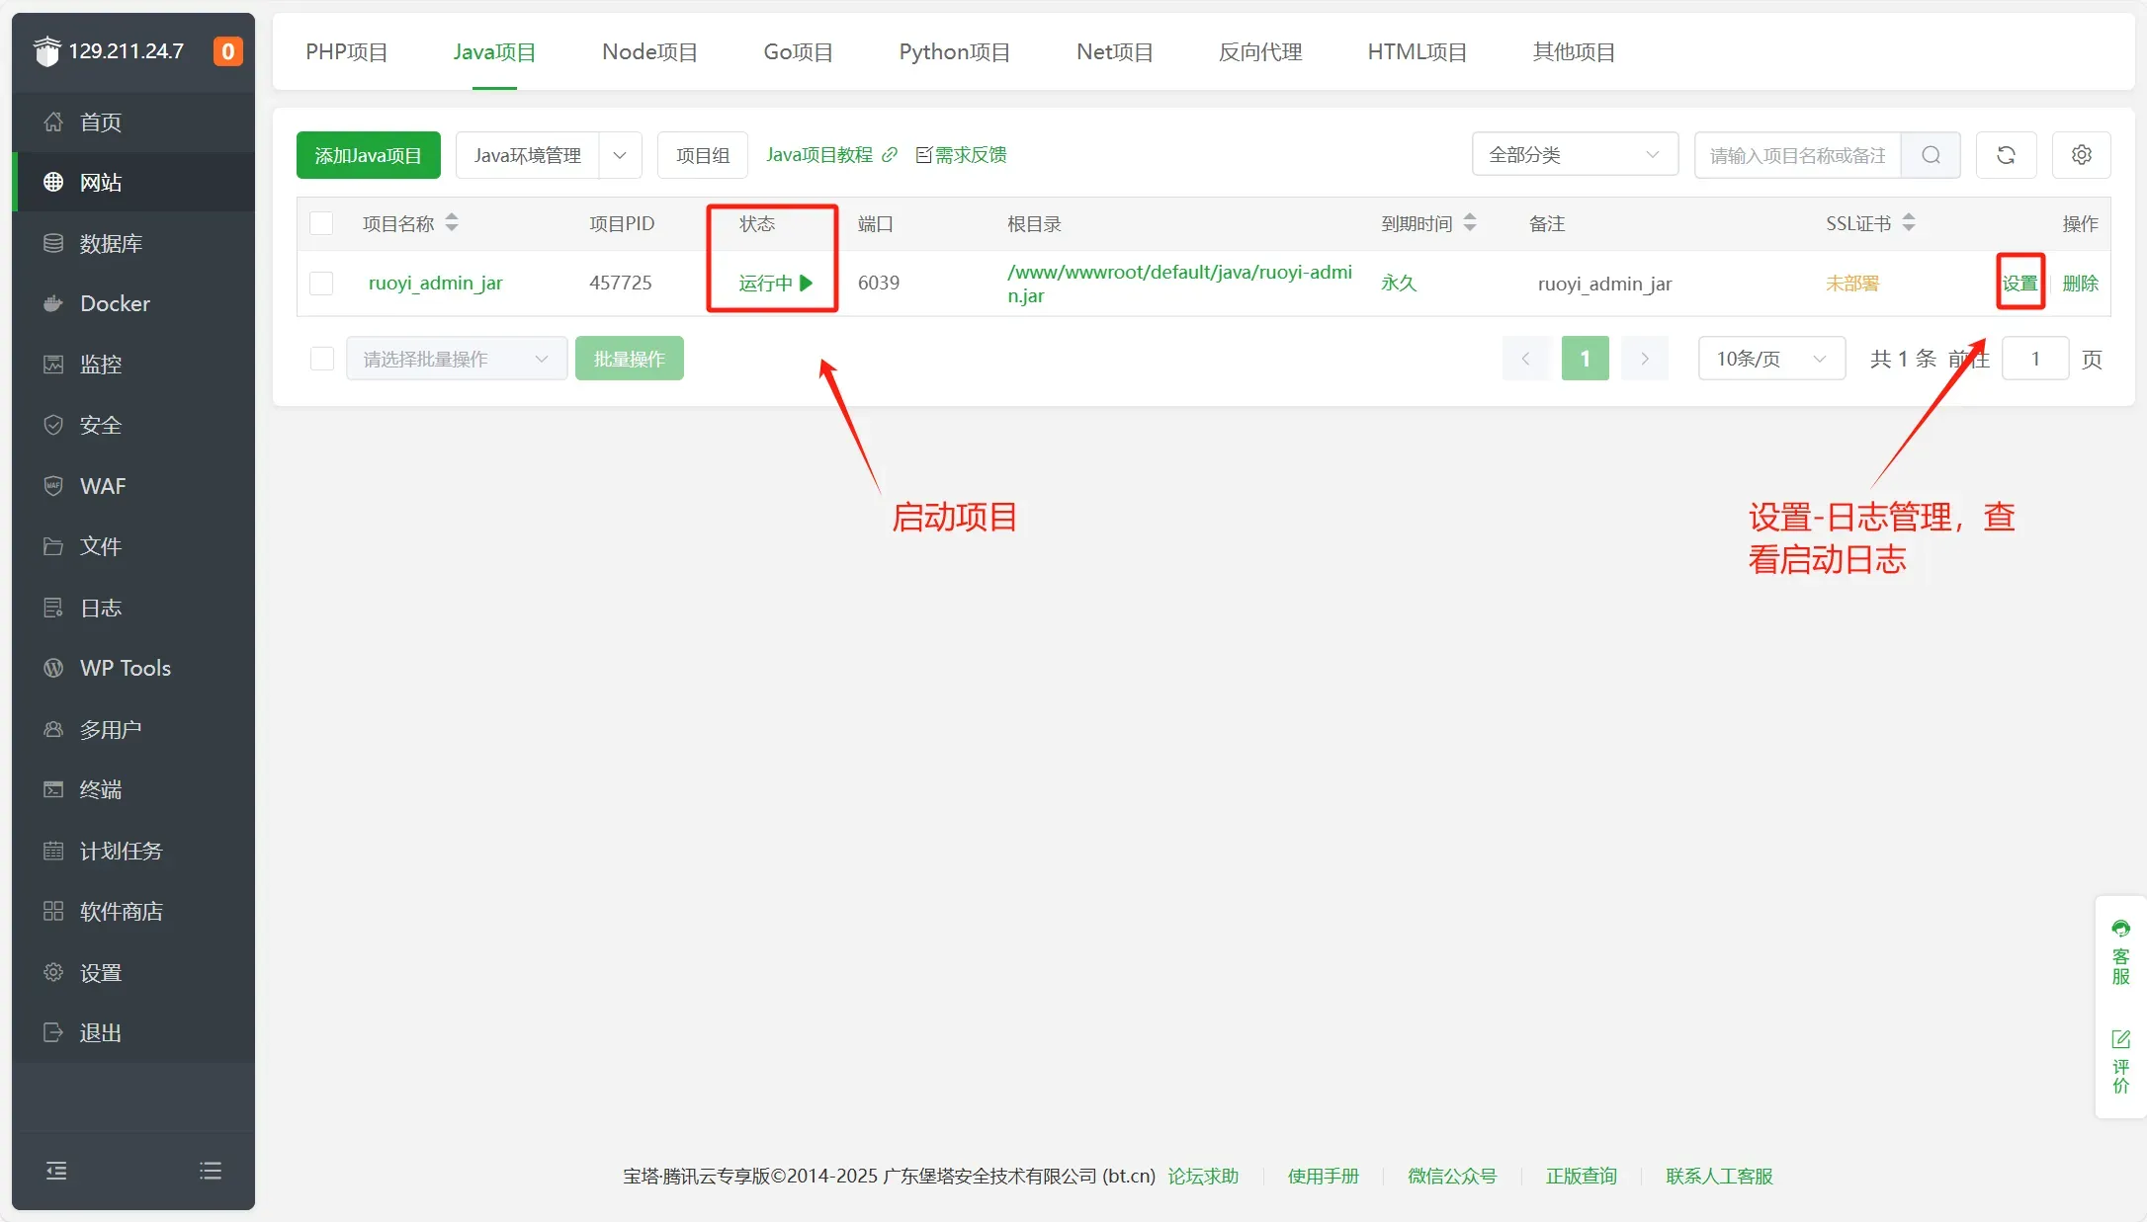The image size is (2147, 1222).
Task: Click the 添加Java项目 button
Action: (368, 155)
